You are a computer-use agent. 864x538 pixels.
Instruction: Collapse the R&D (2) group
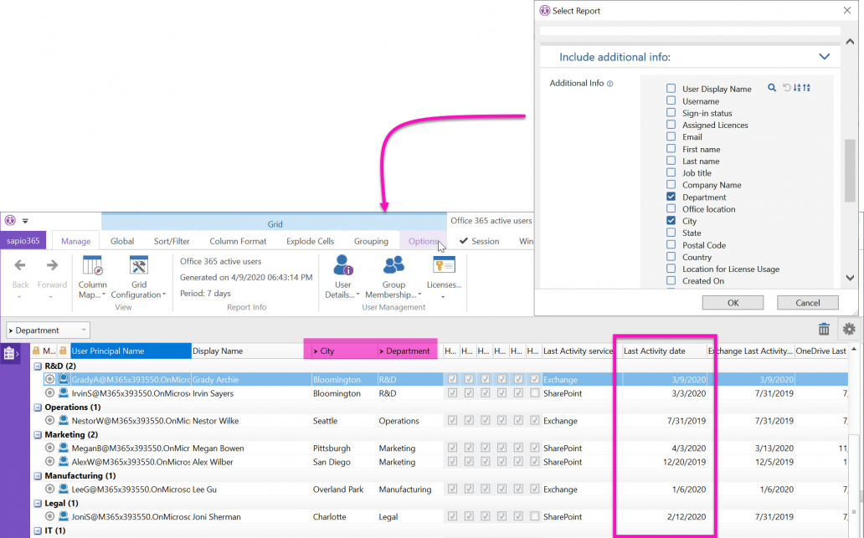38,366
